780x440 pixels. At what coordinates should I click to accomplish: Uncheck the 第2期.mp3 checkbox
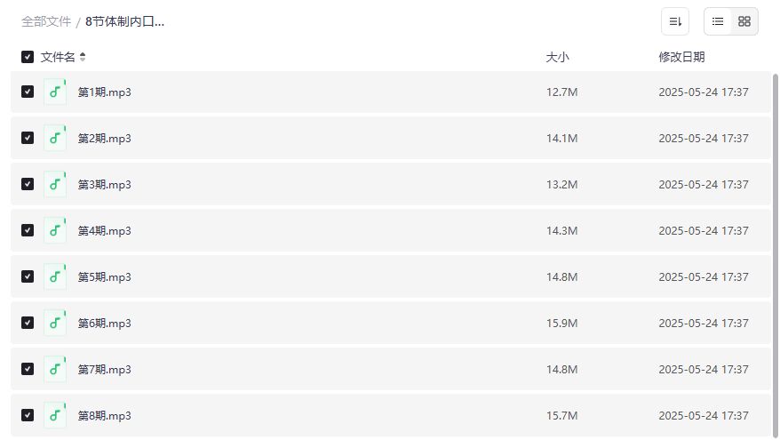(x=28, y=139)
